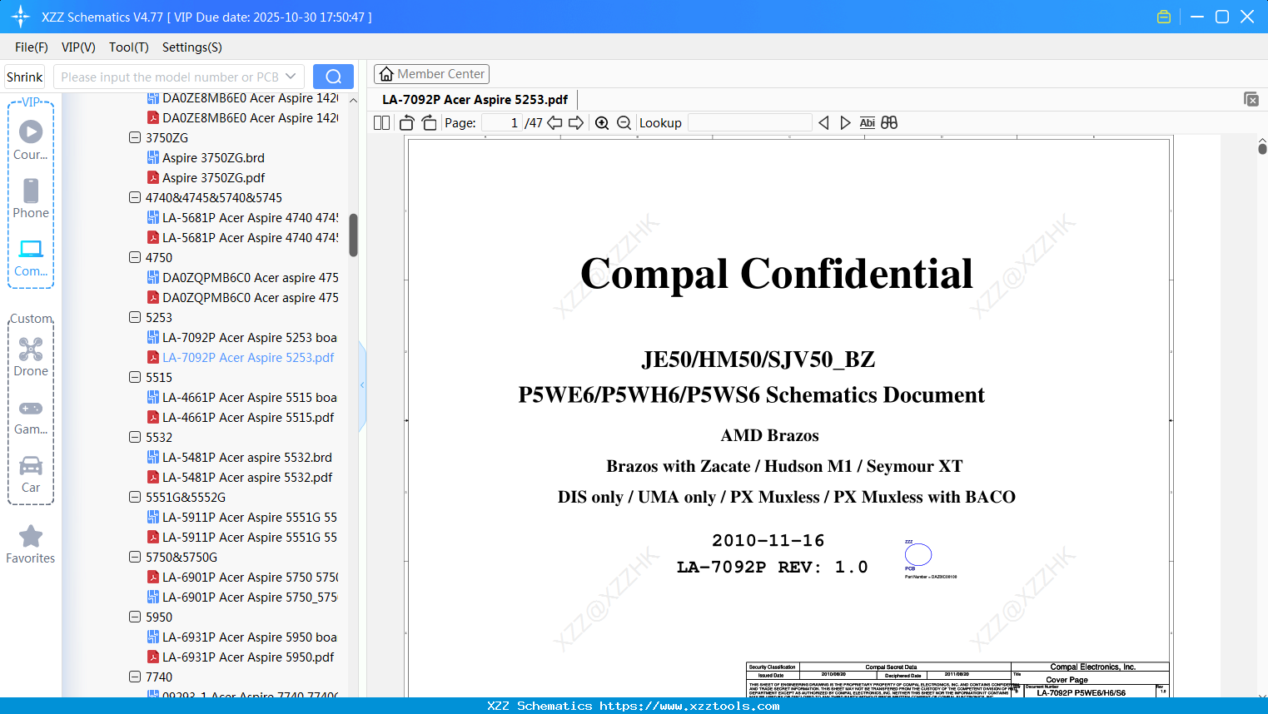Click the document view scrollbar thumb
The image size is (1268, 714).
tap(1262, 149)
